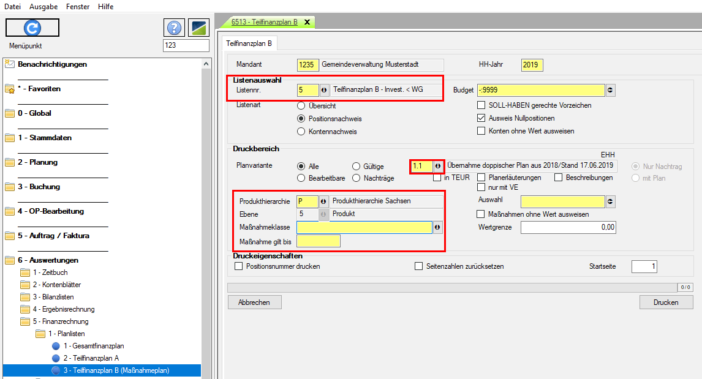Click the Drucken button

pos(665,302)
